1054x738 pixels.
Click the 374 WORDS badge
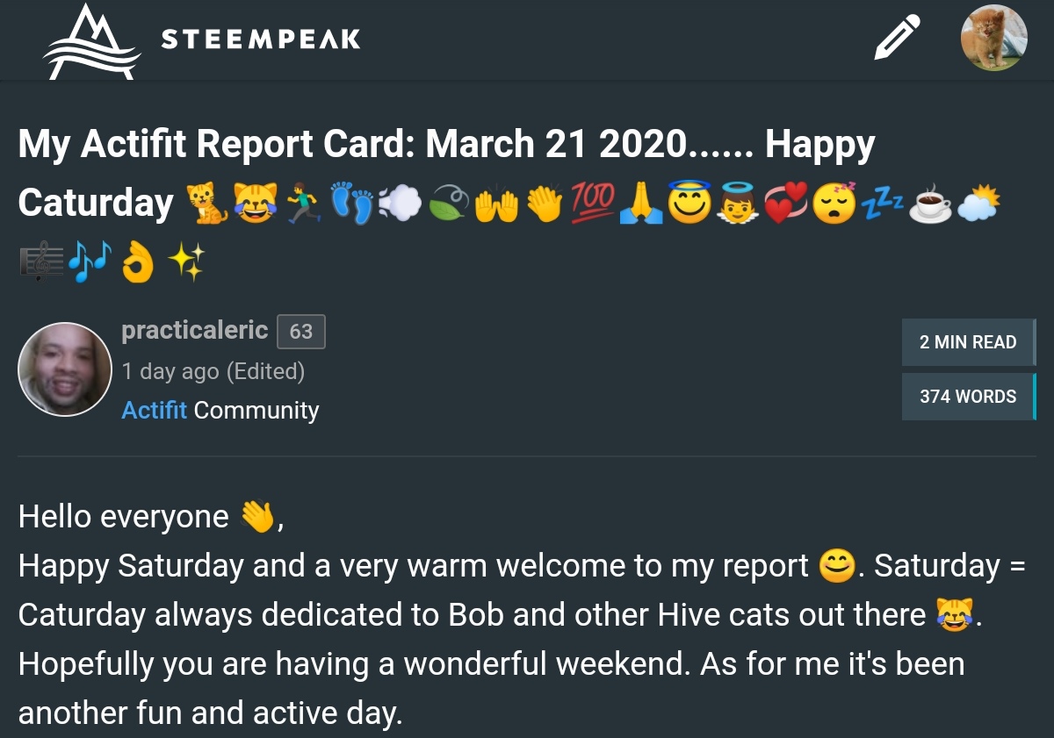(x=967, y=397)
